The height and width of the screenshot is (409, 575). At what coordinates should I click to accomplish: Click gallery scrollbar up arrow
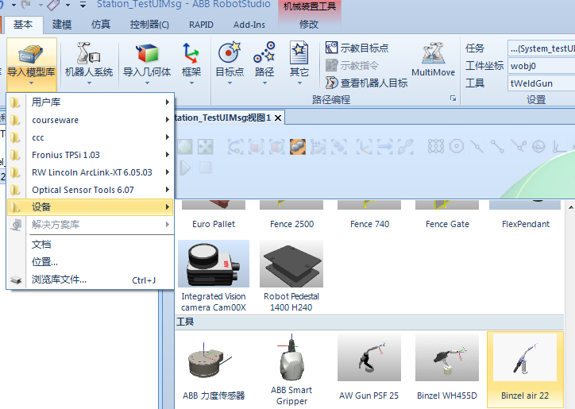(x=571, y=207)
